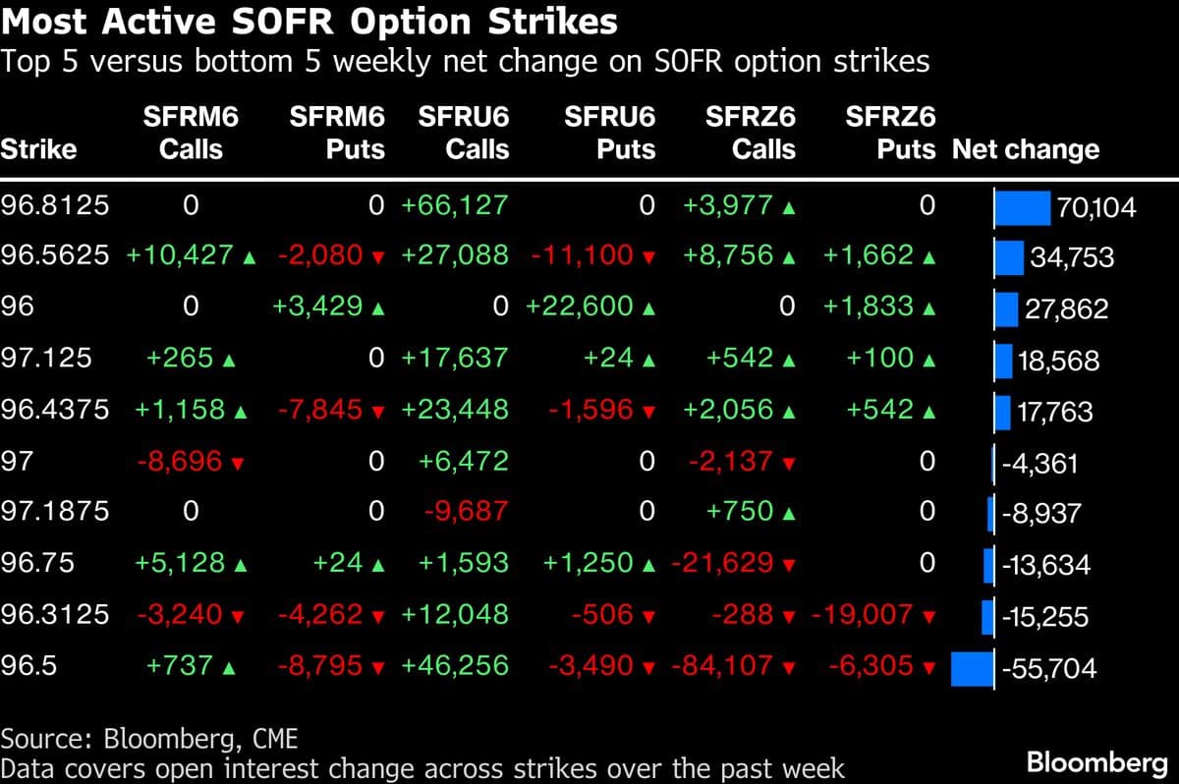Click green up arrow beside +10,427
This screenshot has width=1179, height=784.
pos(249,258)
